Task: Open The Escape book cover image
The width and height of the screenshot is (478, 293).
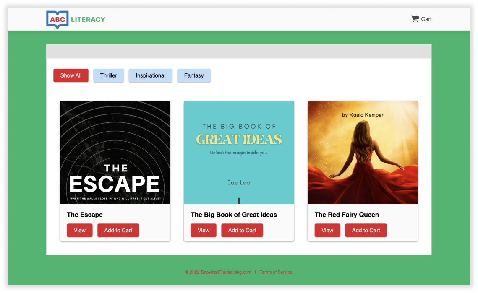Action: [x=115, y=152]
